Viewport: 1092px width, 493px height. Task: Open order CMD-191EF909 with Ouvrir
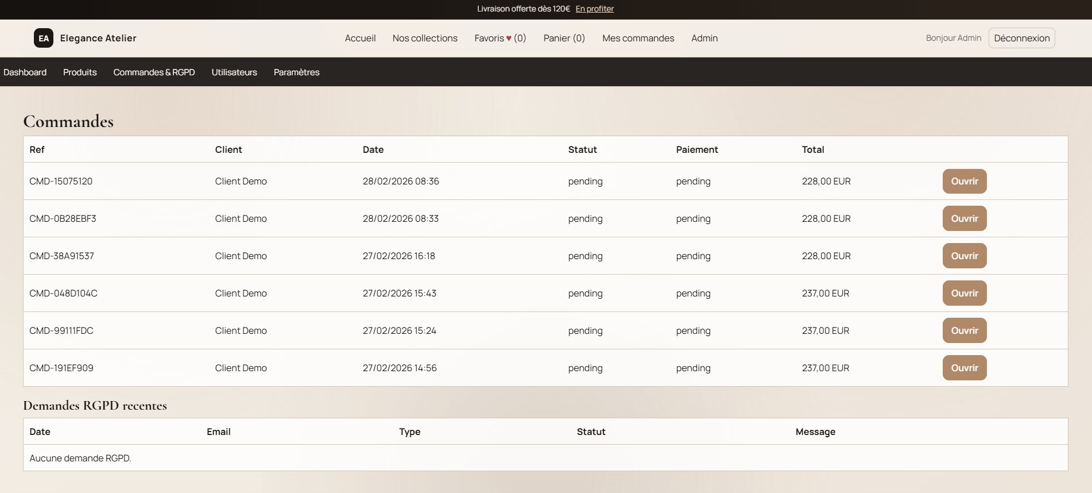coord(965,368)
